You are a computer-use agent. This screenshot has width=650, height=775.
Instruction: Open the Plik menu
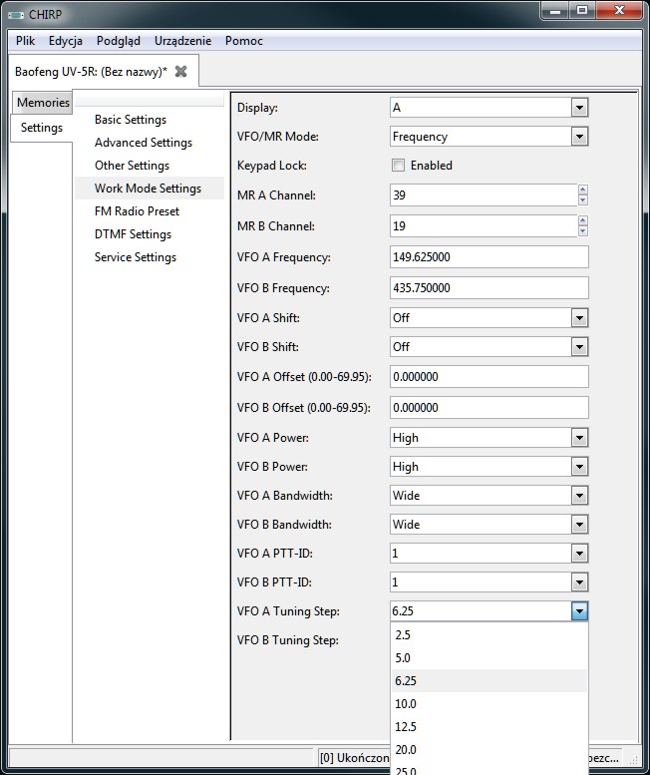[25, 41]
